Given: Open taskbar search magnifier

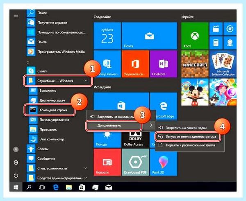Looking at the screenshot, I should (x=29, y=187).
